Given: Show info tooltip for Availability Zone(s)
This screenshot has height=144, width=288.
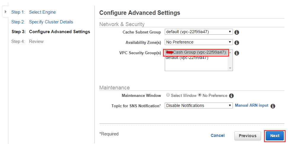Looking at the screenshot, I should coord(237,43).
